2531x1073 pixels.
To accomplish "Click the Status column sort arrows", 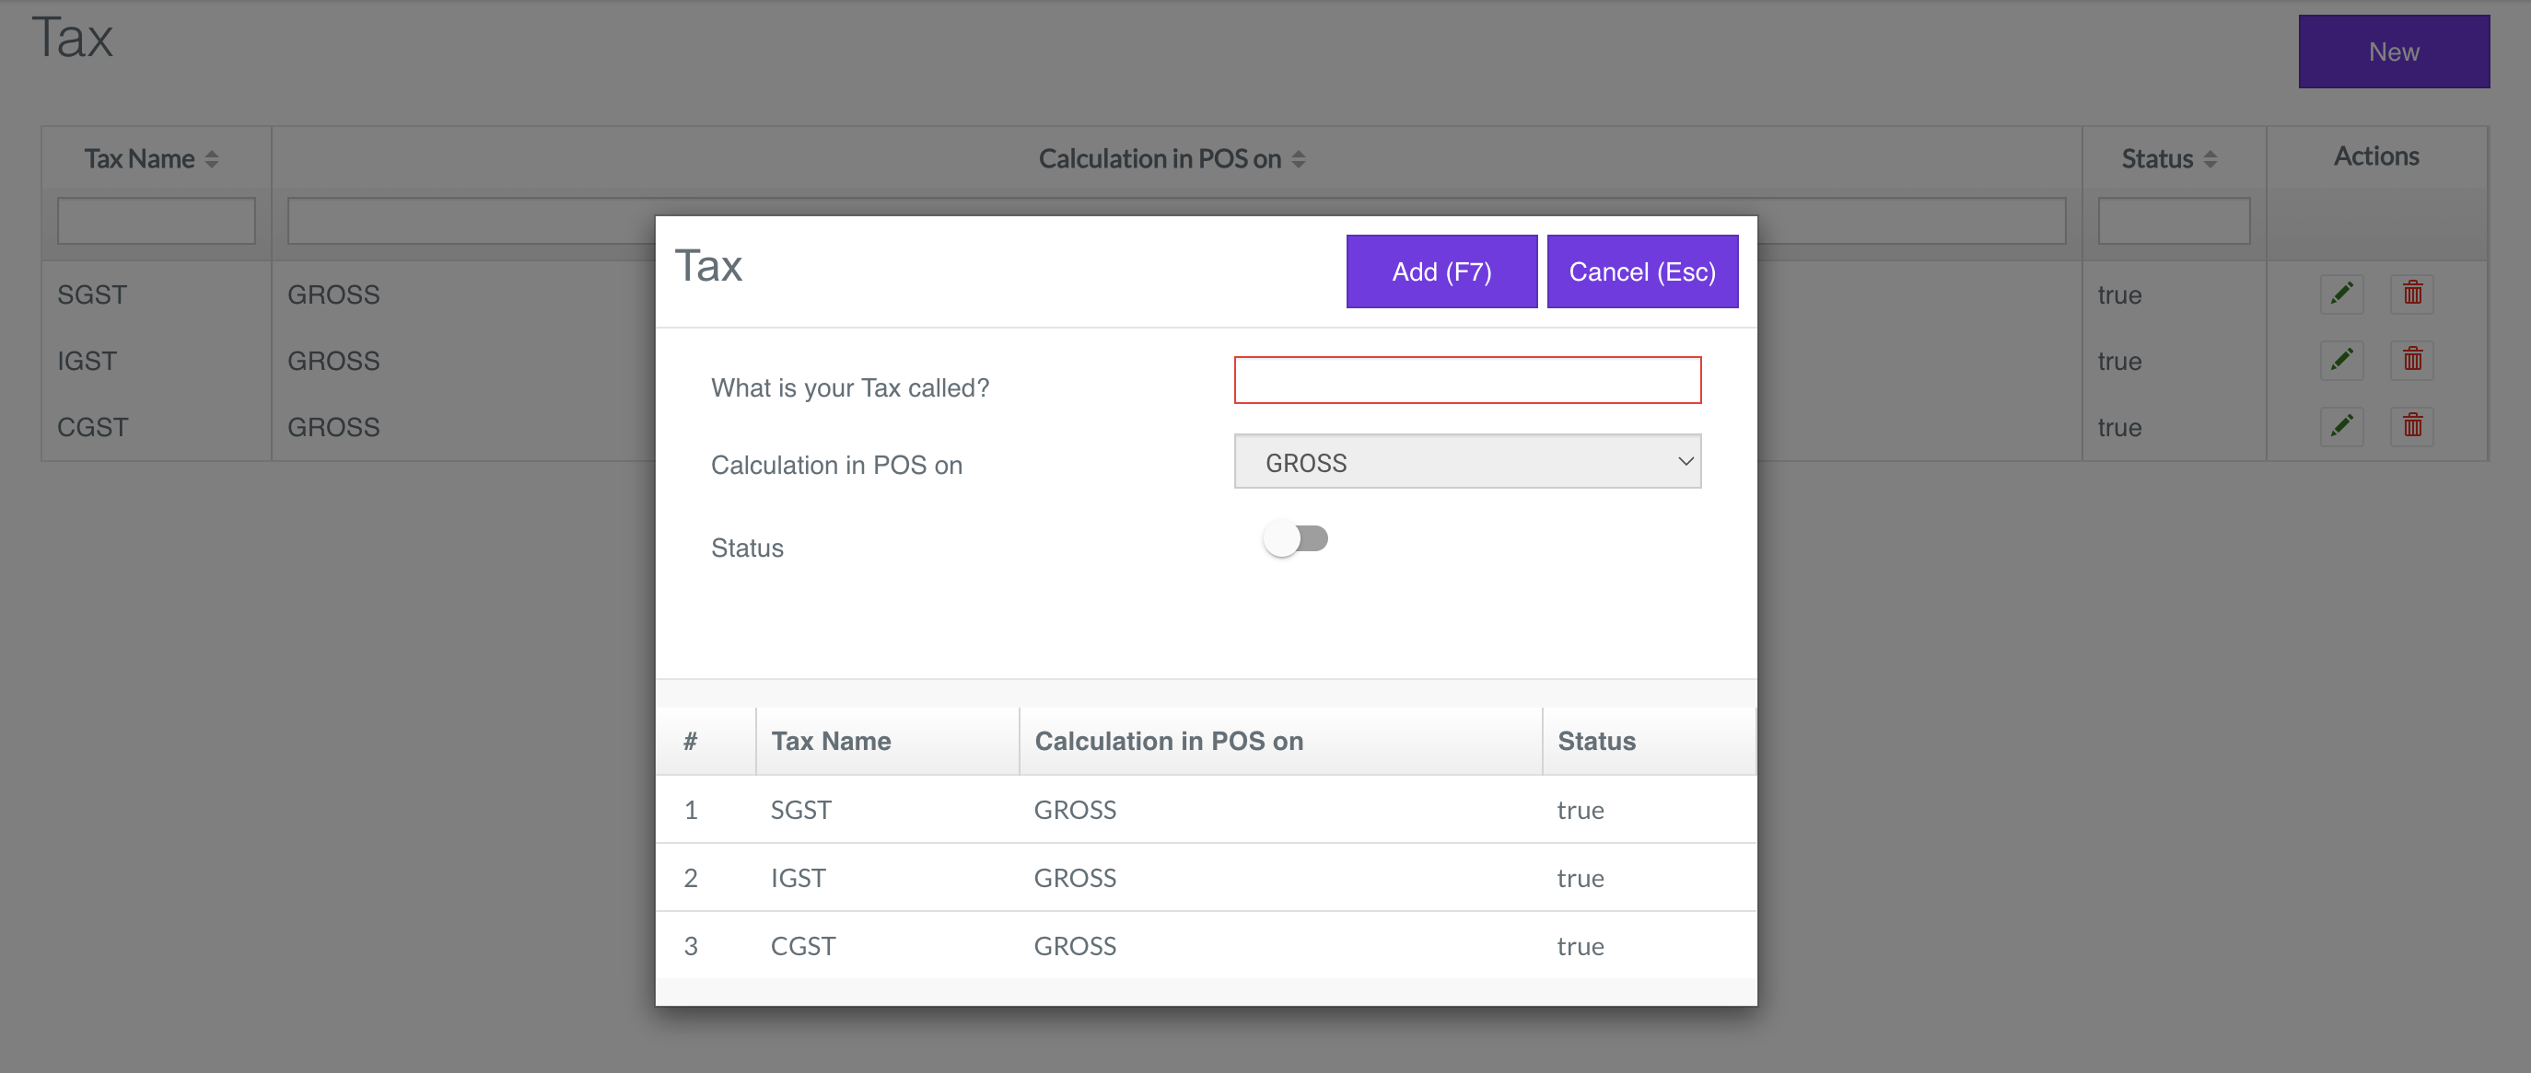I will tap(2210, 159).
